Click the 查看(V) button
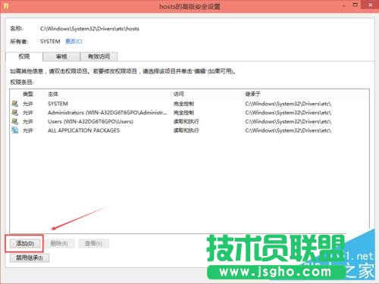The image size is (379, 284). (93, 244)
